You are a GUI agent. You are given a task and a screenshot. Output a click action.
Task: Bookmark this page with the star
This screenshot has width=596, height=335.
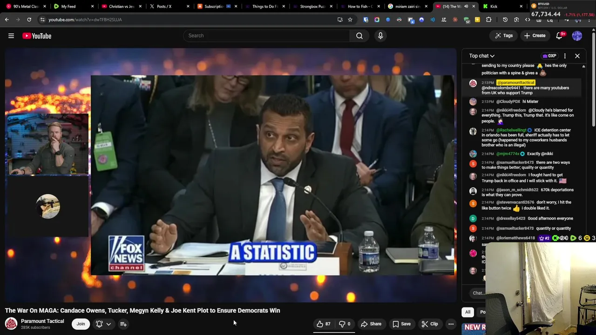coord(350,20)
